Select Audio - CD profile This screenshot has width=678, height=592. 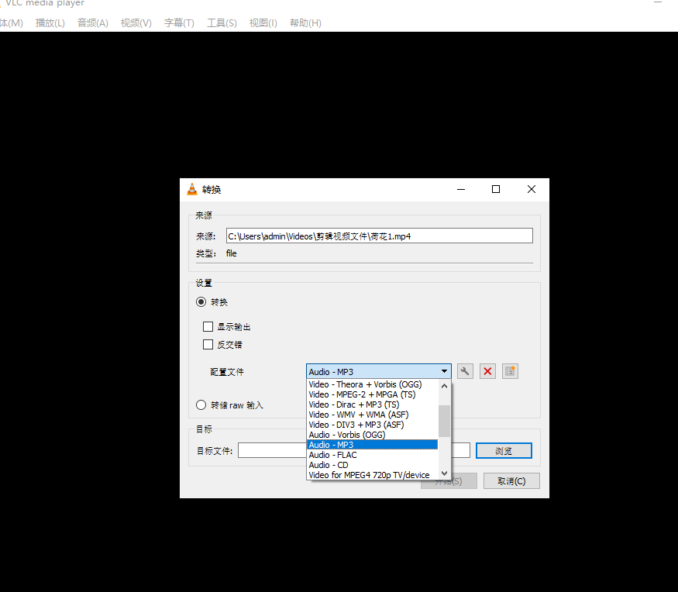[x=372, y=465]
